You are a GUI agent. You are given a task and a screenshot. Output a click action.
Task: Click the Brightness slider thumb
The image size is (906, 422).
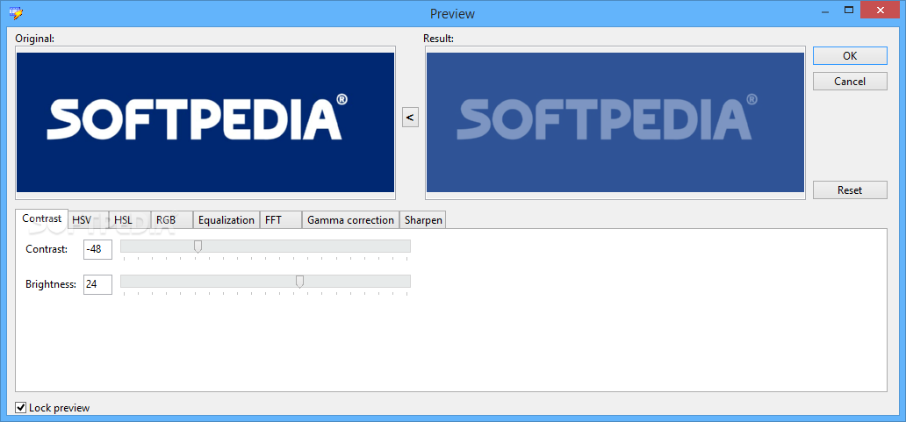[299, 281]
